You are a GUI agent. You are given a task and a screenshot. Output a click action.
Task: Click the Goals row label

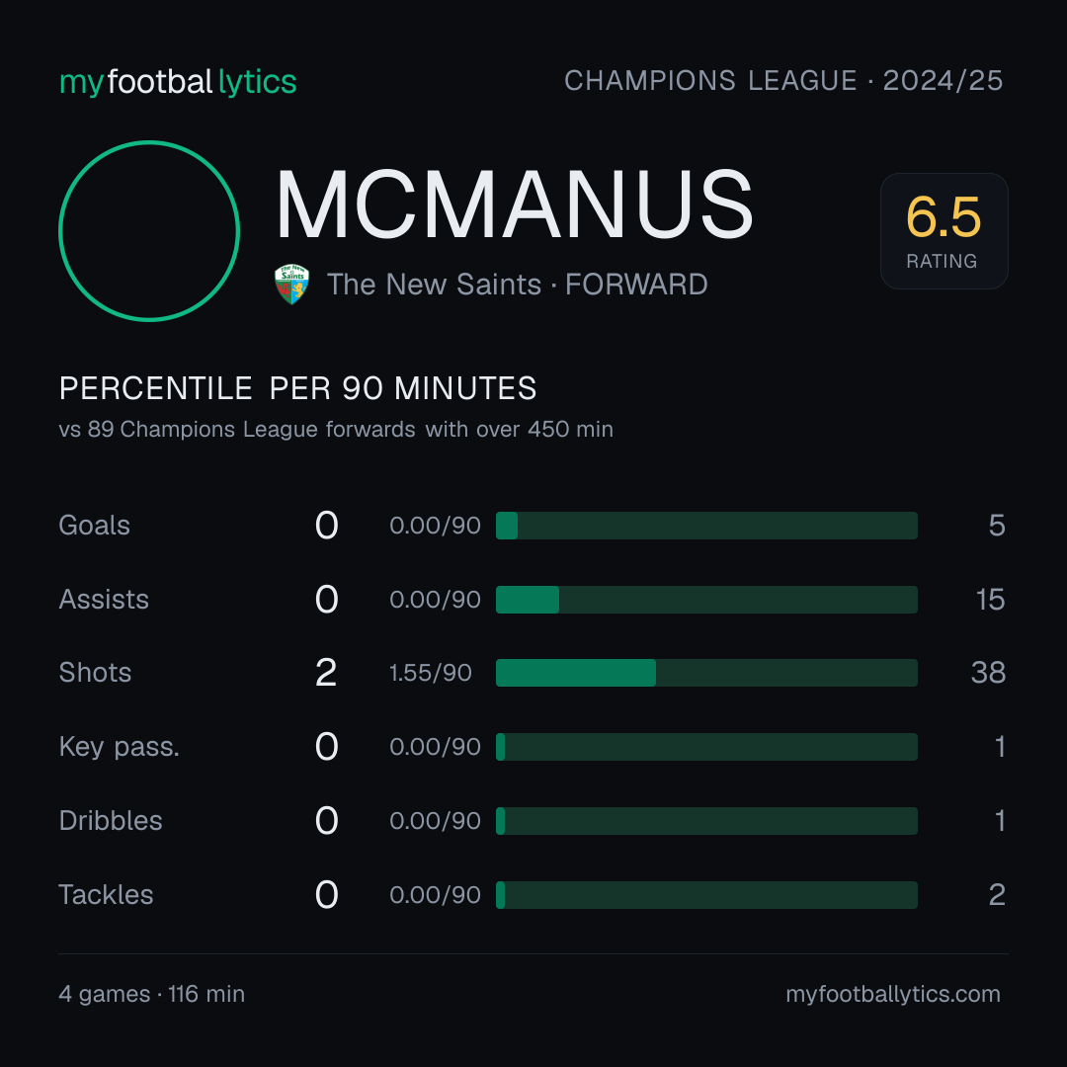tap(94, 526)
